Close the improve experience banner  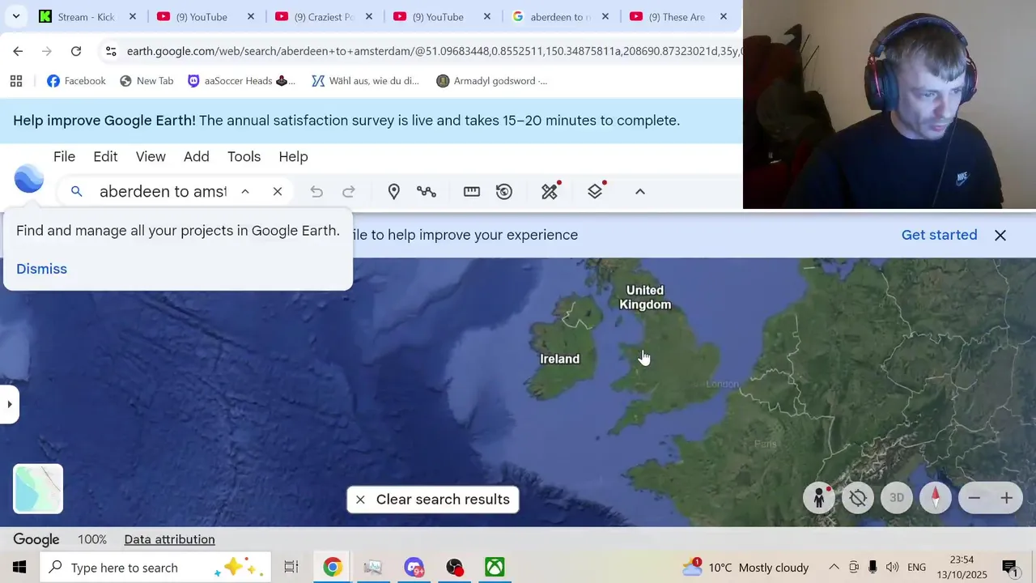1000,235
